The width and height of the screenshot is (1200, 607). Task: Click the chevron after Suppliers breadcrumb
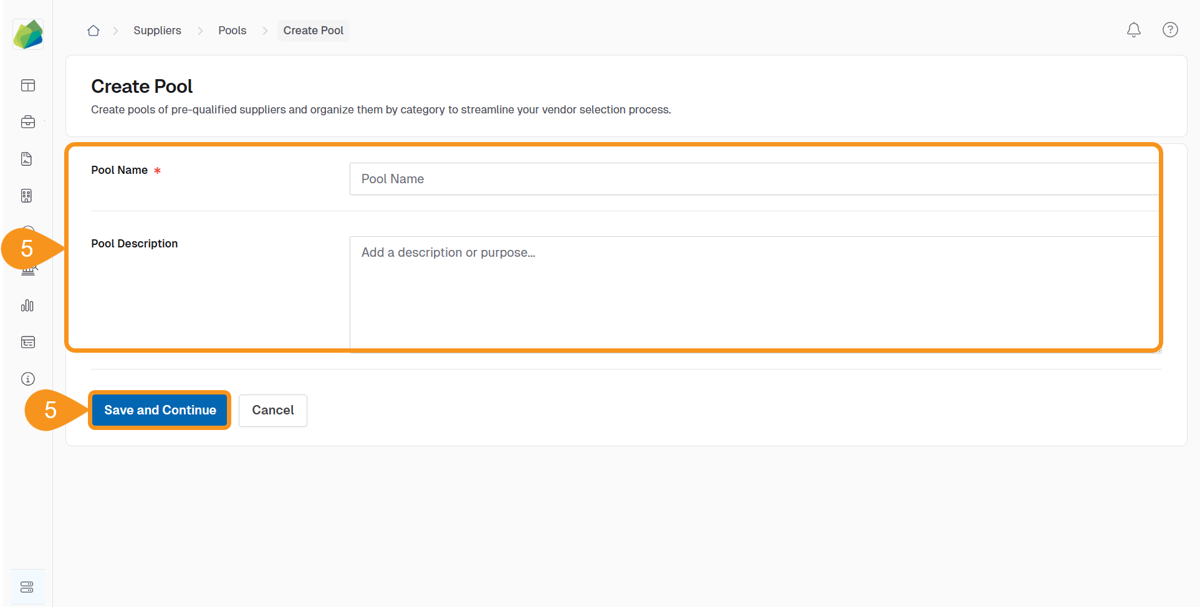pos(200,31)
